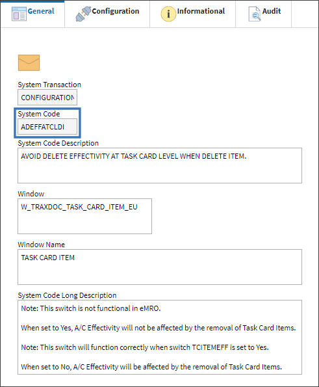Screen dimensions: 319x387
Task: Click the System Code Long Description box
Action: point(160,338)
